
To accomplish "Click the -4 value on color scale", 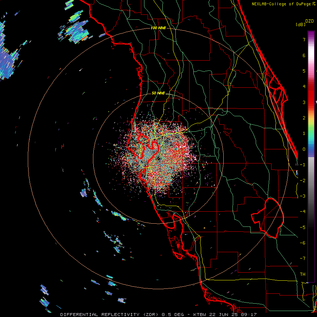I will tap(303, 212).
